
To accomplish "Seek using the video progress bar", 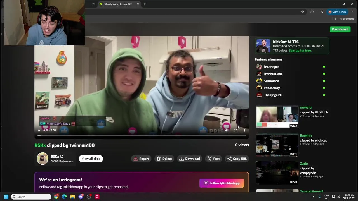I will (142, 135).
